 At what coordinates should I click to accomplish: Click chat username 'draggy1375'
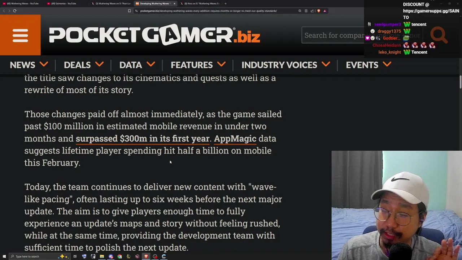(389, 31)
